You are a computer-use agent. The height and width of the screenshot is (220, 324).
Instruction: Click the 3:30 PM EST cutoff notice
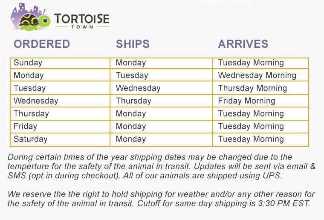[224, 203]
